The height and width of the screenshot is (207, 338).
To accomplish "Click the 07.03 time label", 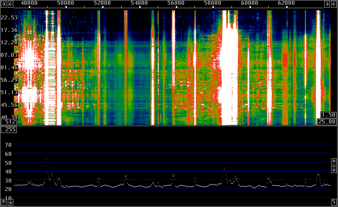I will (x=9, y=55).
